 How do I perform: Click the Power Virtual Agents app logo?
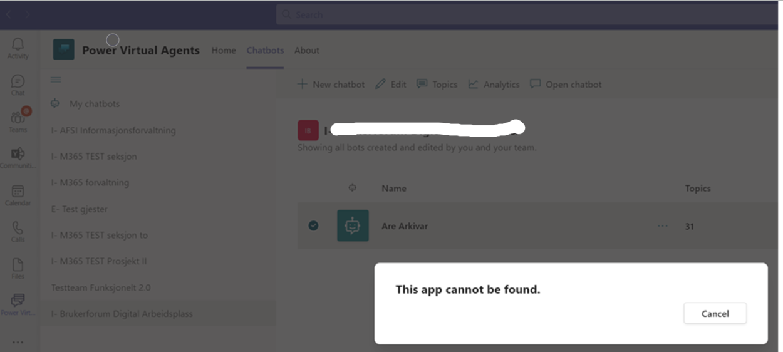pyautogui.click(x=63, y=49)
